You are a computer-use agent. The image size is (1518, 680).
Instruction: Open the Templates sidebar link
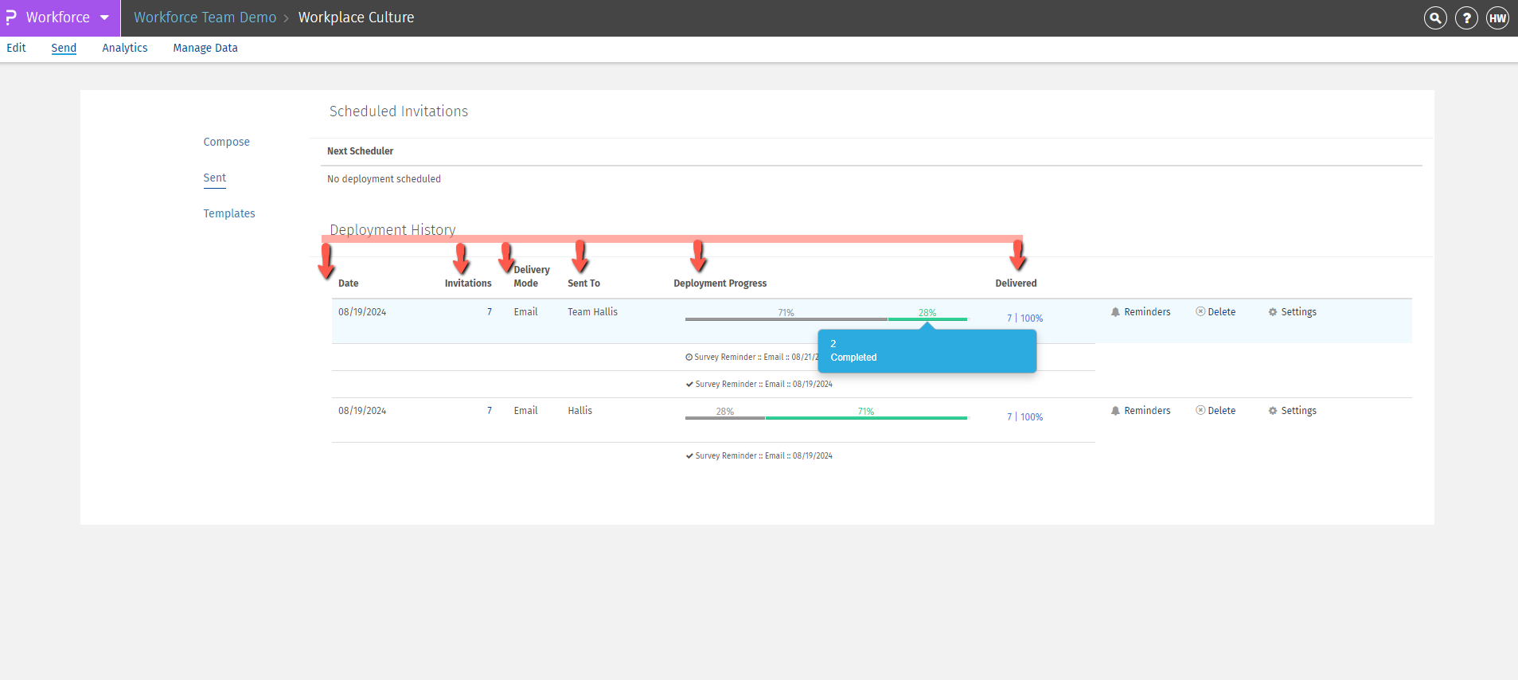[229, 213]
